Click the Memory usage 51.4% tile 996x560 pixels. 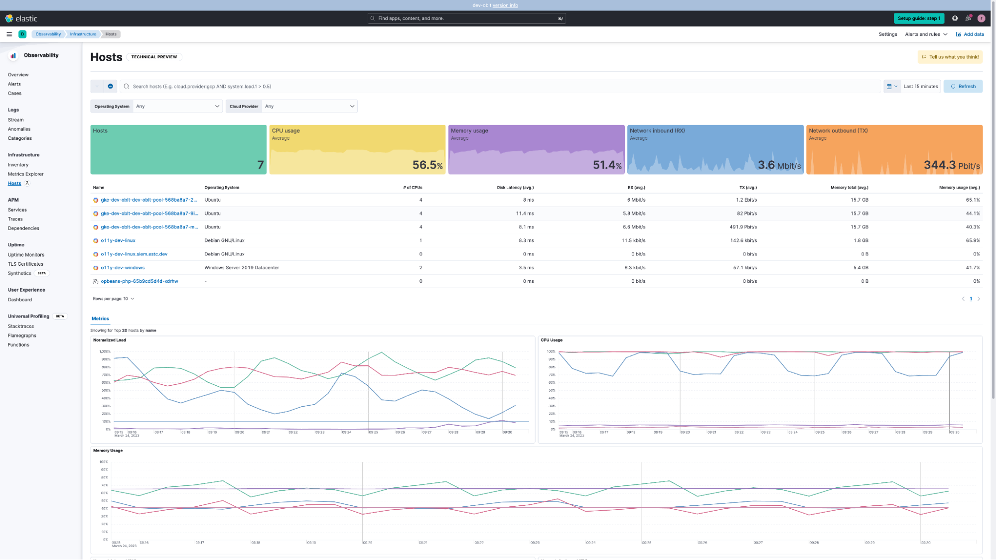[536, 149]
